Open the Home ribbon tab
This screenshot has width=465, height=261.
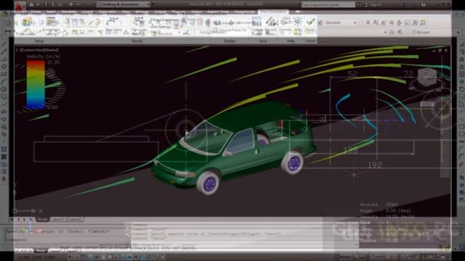(36, 12)
